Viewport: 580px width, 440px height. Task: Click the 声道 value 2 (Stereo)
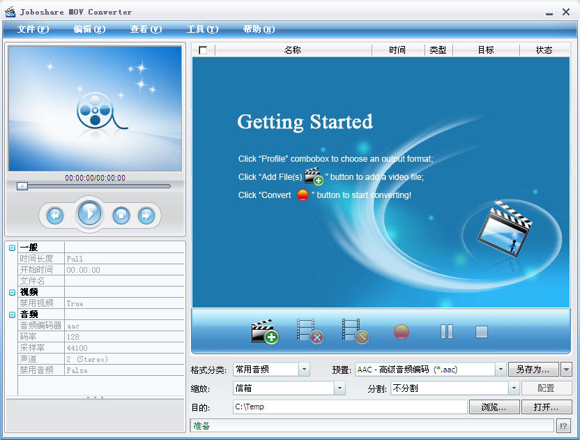point(124,359)
